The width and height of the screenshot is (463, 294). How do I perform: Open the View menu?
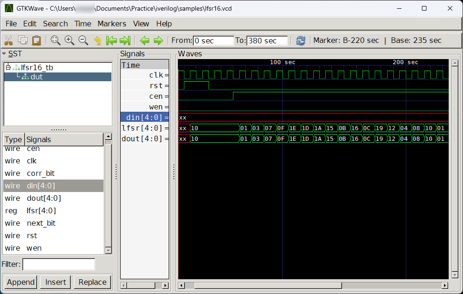click(x=141, y=24)
